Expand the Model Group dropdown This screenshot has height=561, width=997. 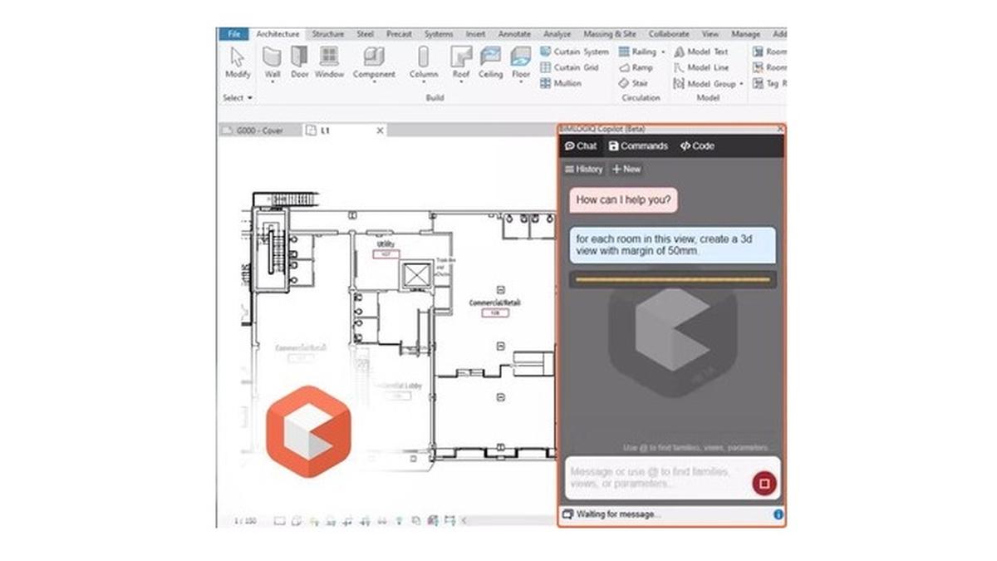point(740,83)
